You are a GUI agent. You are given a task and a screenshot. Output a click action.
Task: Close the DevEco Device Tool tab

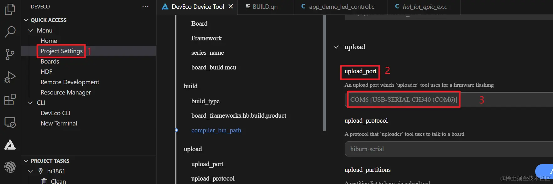click(231, 6)
